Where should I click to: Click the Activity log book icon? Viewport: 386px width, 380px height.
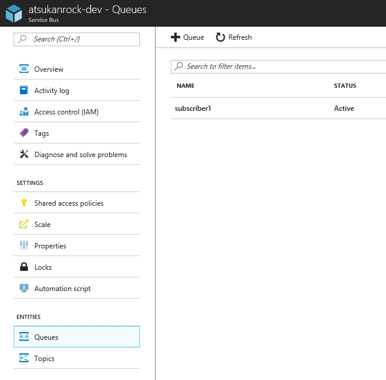pos(24,90)
